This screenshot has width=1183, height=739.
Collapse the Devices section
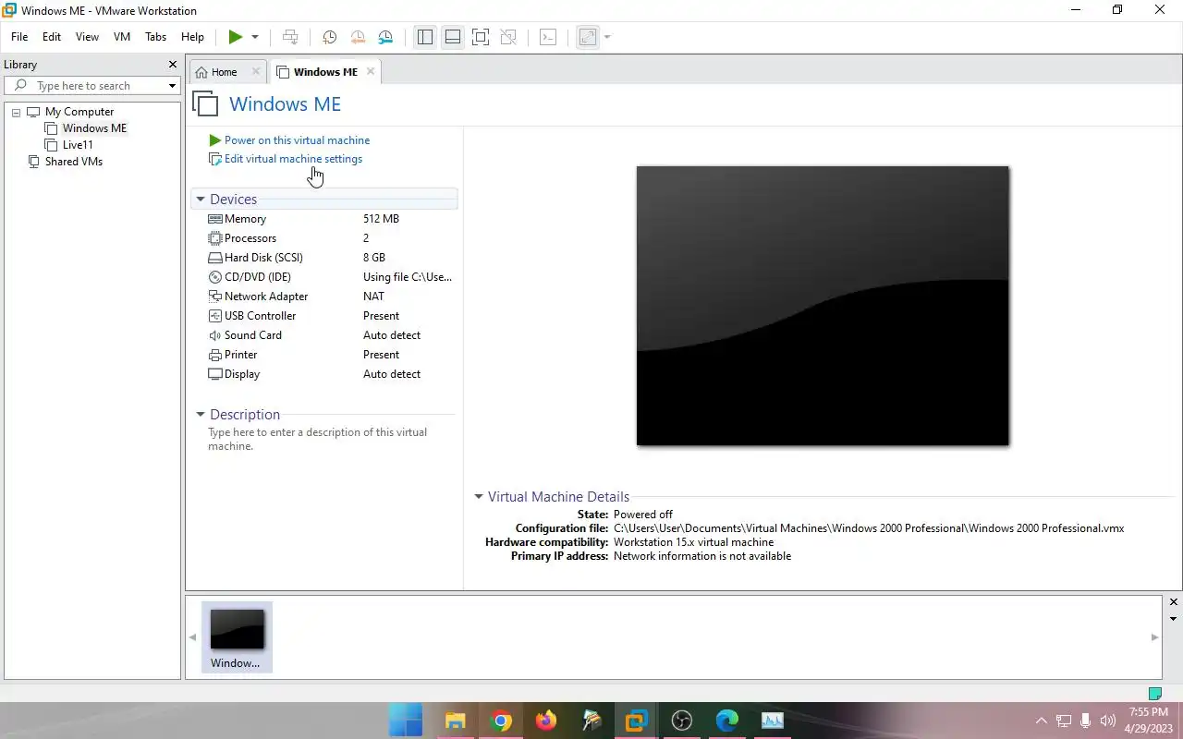point(200,200)
